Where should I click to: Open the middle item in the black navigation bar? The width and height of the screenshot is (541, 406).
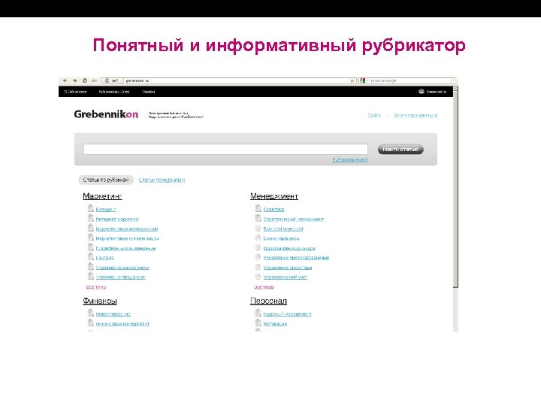point(114,92)
